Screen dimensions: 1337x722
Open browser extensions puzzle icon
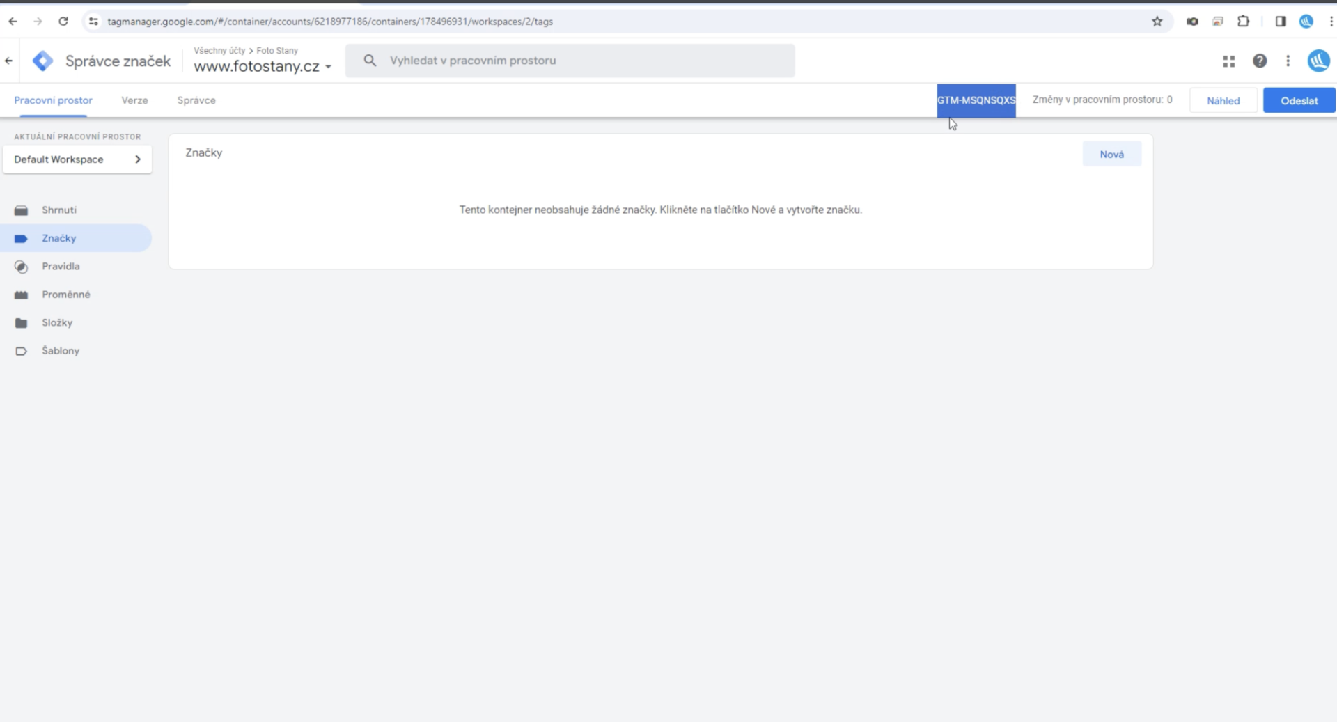(x=1244, y=22)
